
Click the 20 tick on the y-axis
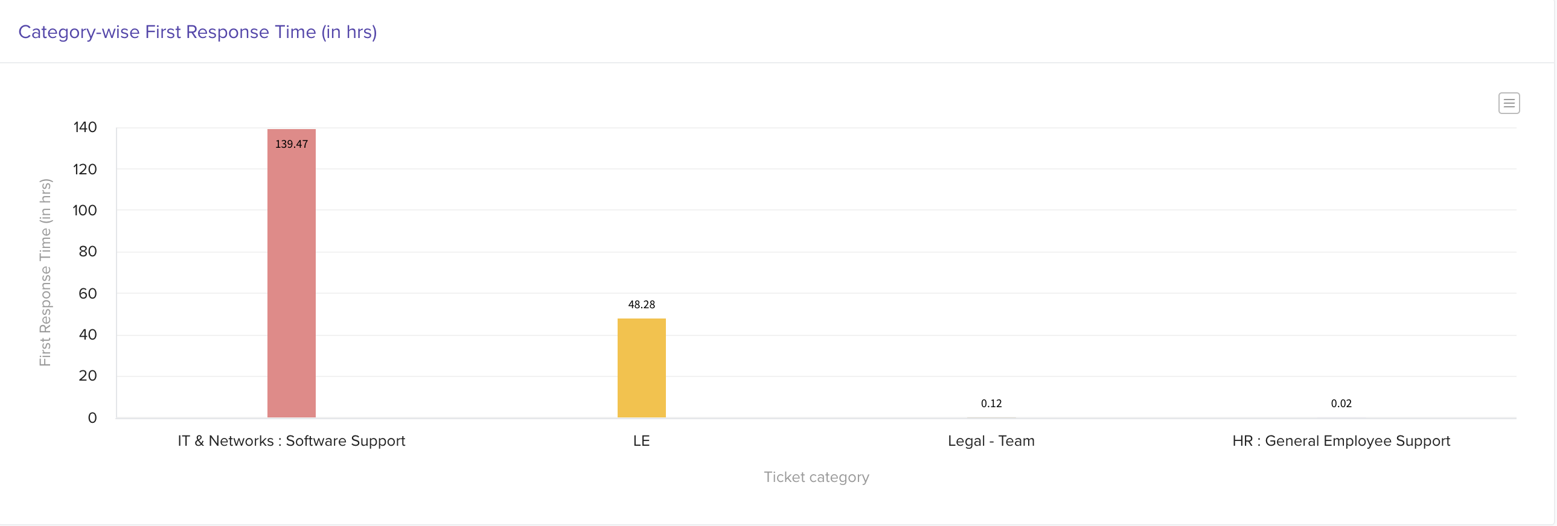pyautogui.click(x=88, y=376)
